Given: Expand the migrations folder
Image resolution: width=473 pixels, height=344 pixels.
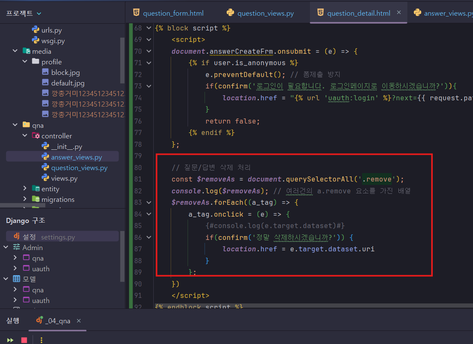Looking at the screenshot, I should (x=25, y=199).
